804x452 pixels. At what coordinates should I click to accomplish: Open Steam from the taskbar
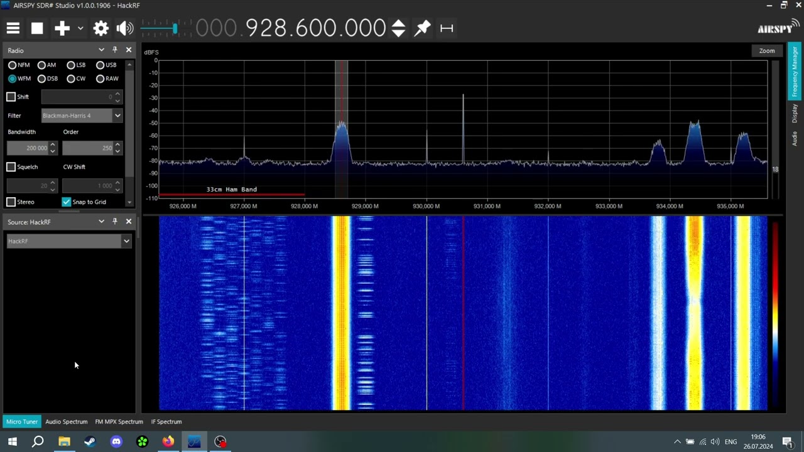90,441
